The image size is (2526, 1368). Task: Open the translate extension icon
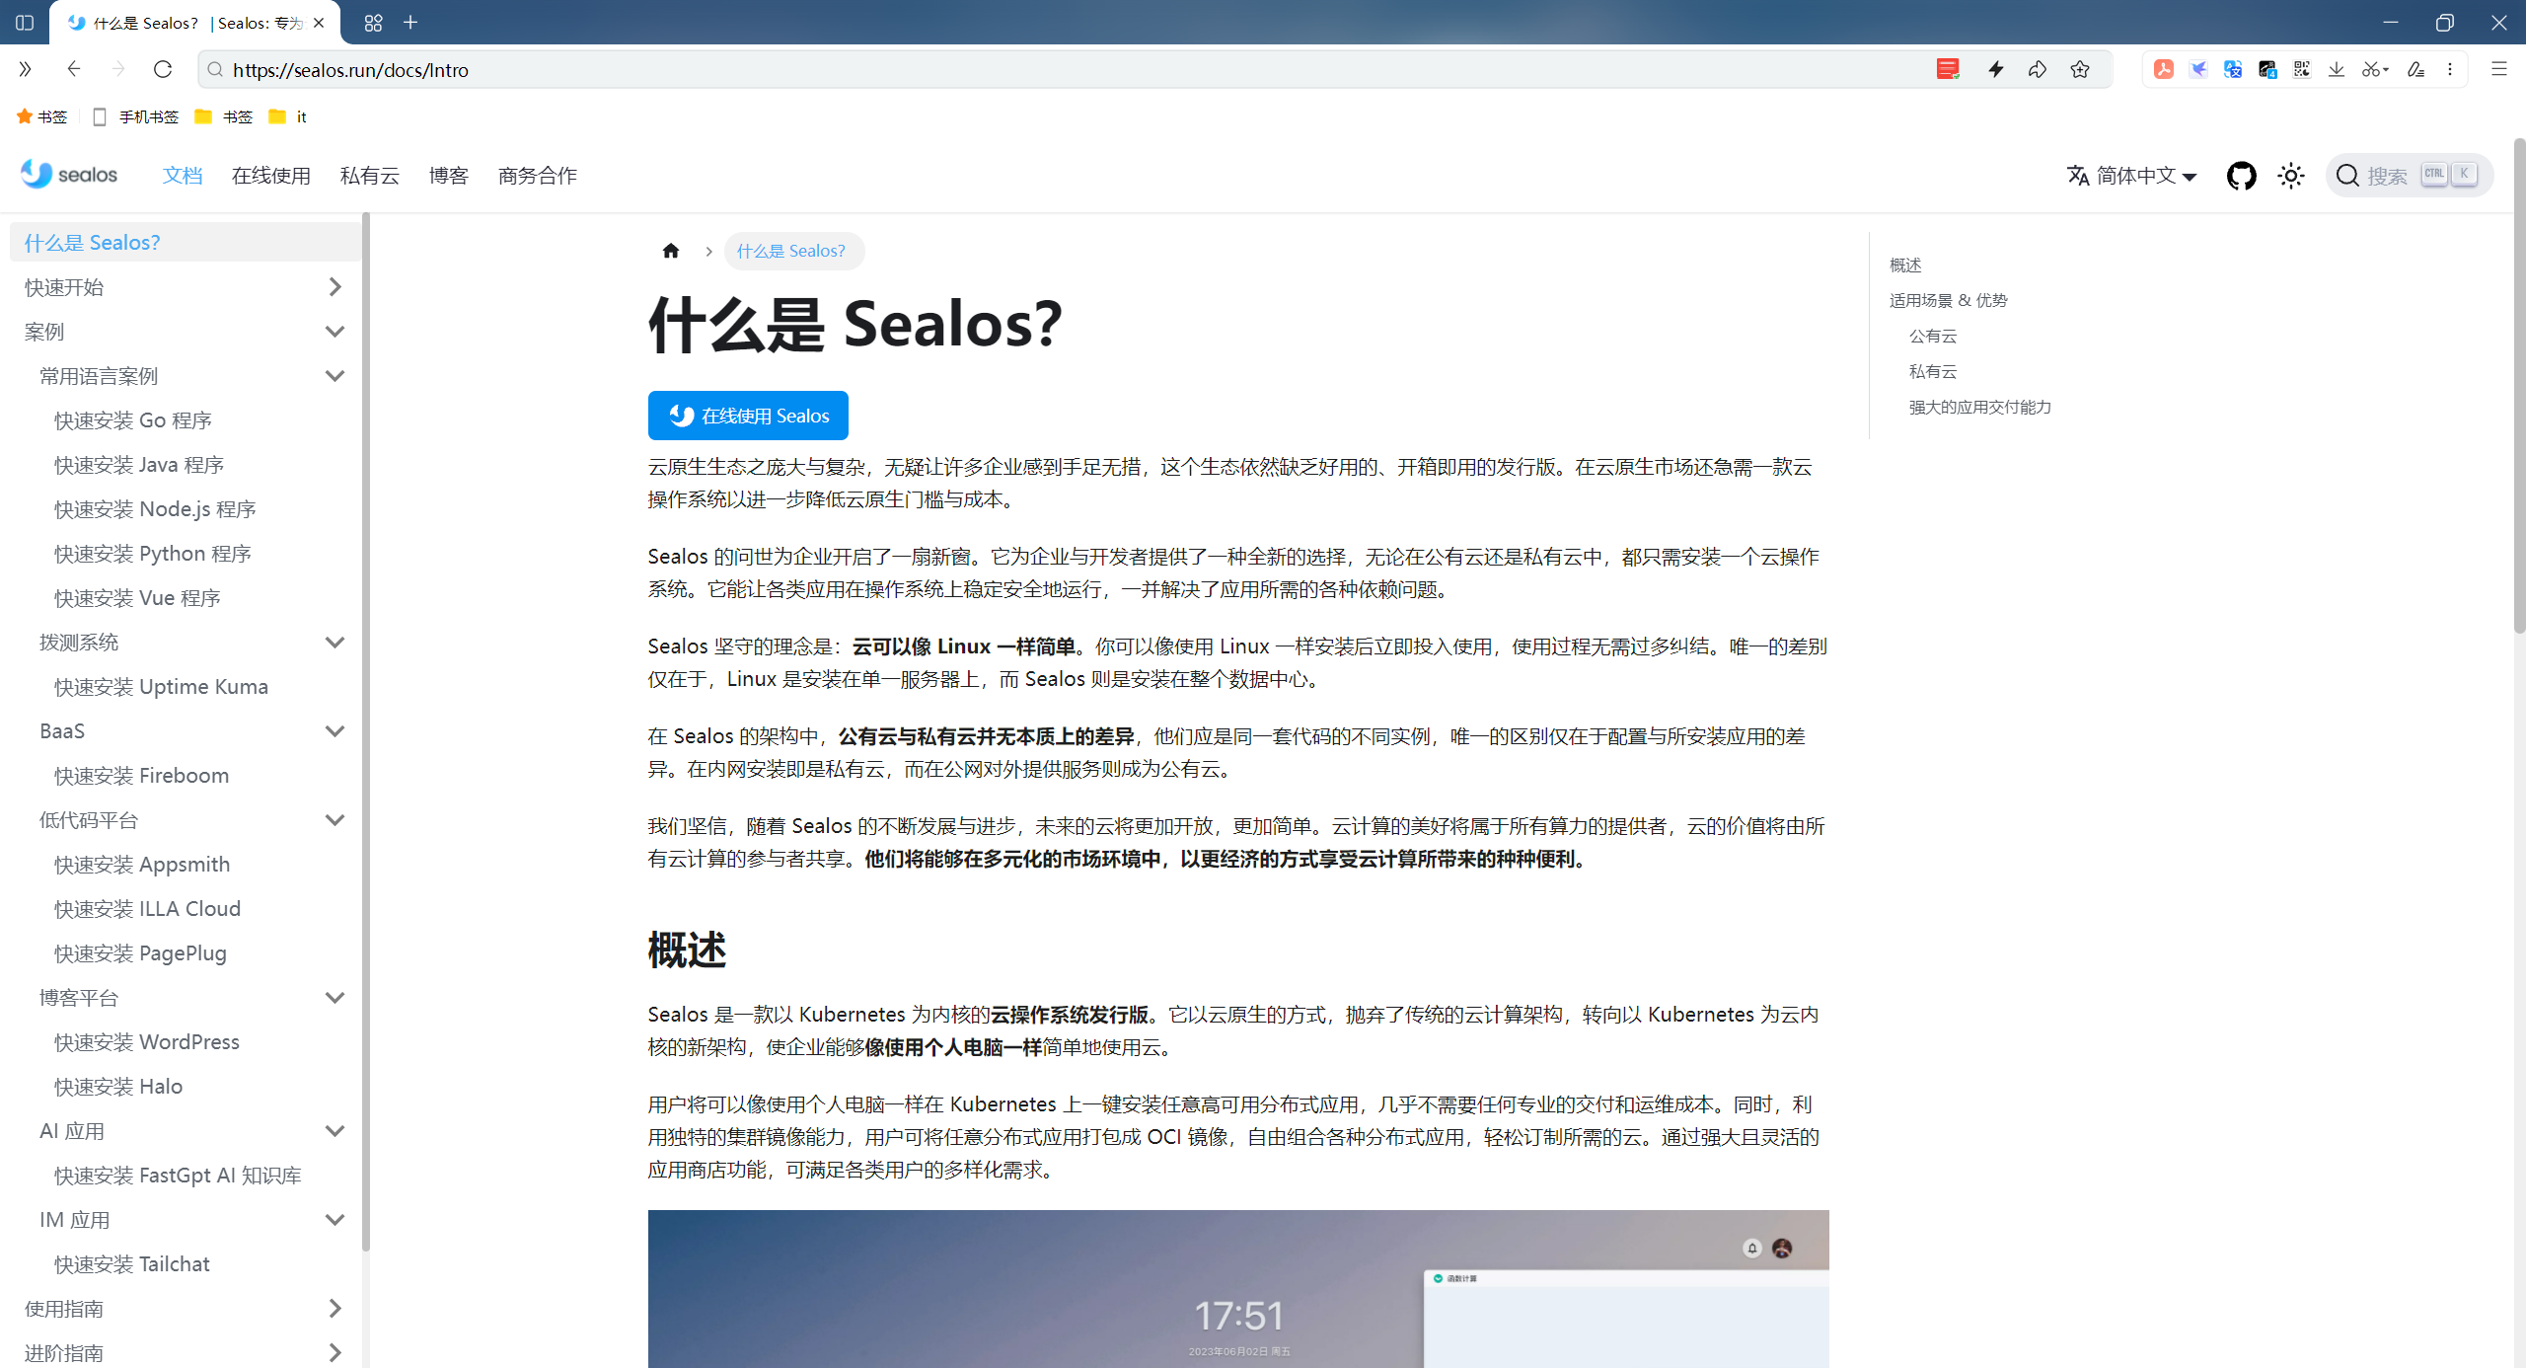click(2233, 69)
